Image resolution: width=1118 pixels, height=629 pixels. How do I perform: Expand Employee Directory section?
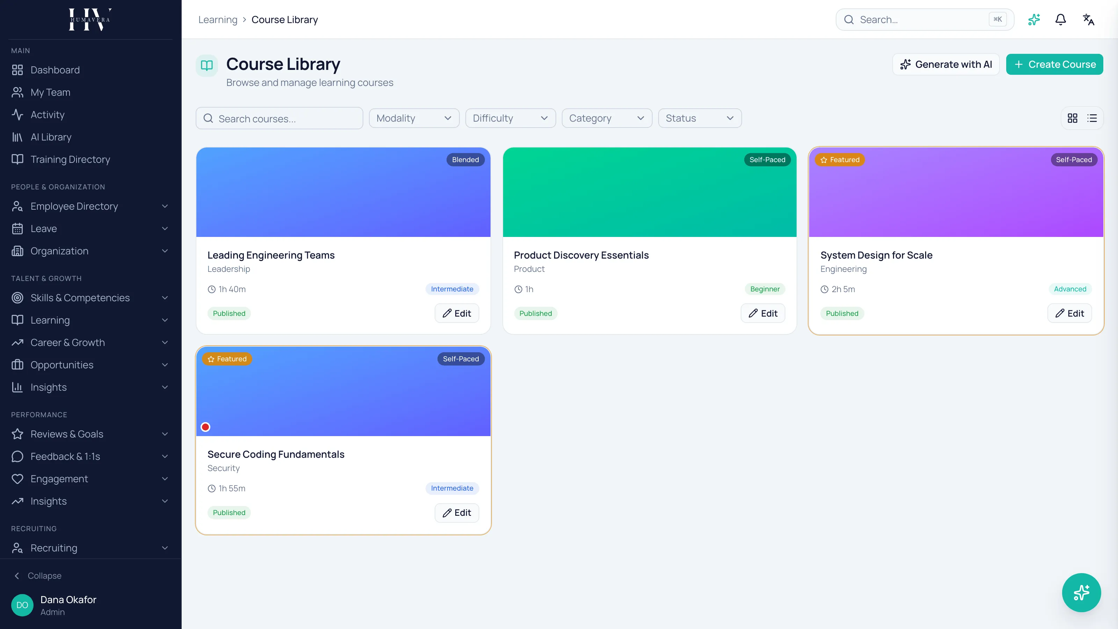pyautogui.click(x=90, y=206)
